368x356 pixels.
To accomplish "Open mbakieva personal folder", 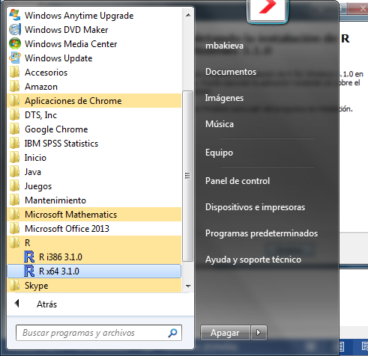I will coord(224,46).
